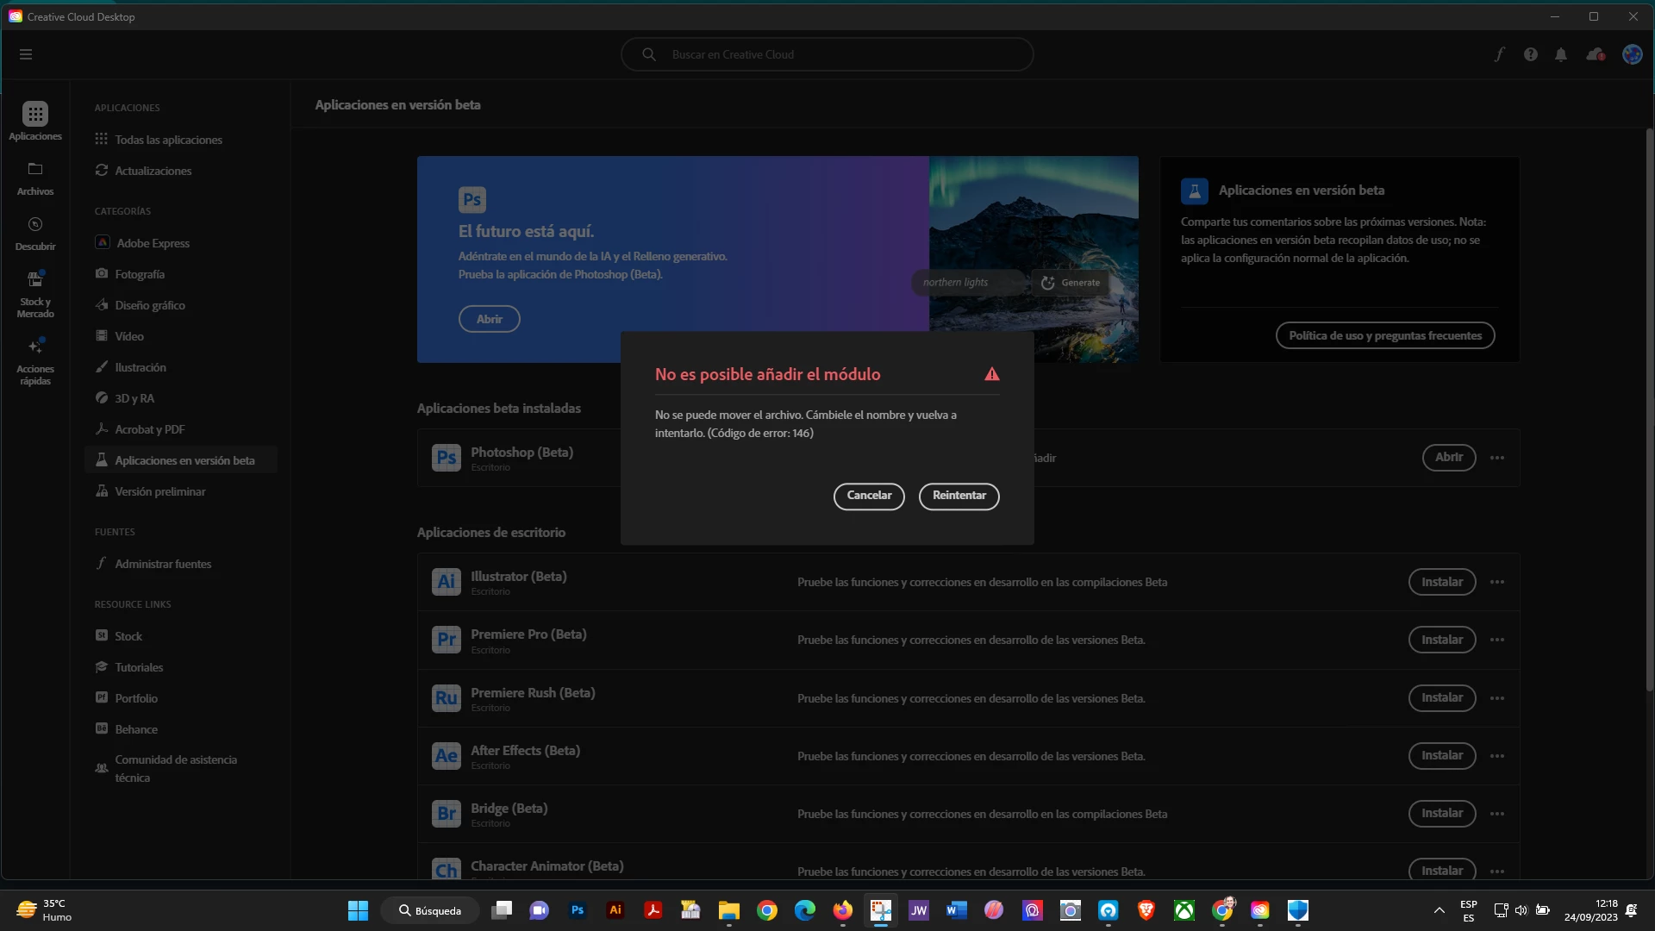Viewport: 1655px width, 931px height.
Task: Open the three-dot menu for Photoshop (Beta)
Action: point(1497,458)
